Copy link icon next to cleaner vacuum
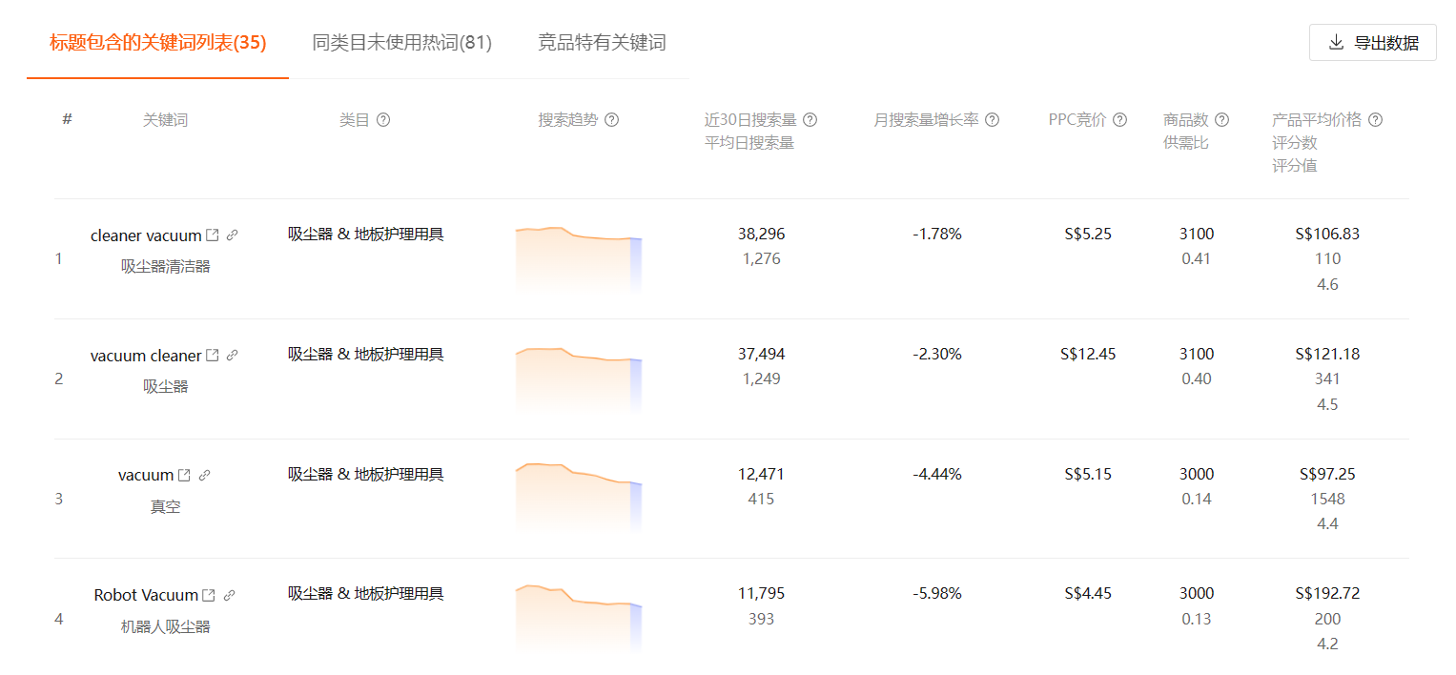Image resolution: width=1456 pixels, height=675 pixels. pyautogui.click(x=232, y=235)
